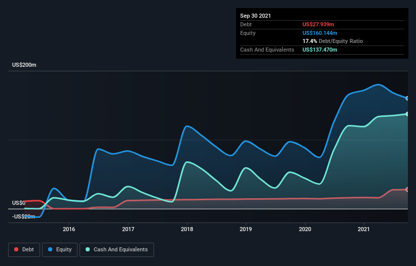This screenshot has width=416, height=266.
Task: Click the 2016 x-axis label
Action: click(69, 230)
